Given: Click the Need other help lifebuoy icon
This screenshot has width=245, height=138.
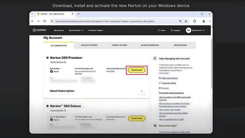Looking at the screenshot, I should click(155, 126).
